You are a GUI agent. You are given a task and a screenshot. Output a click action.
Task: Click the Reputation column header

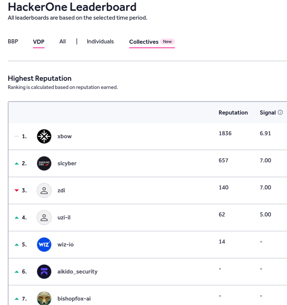click(233, 113)
